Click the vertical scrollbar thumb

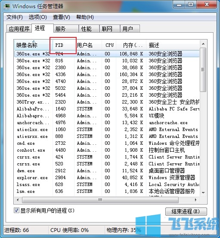tap(203, 70)
